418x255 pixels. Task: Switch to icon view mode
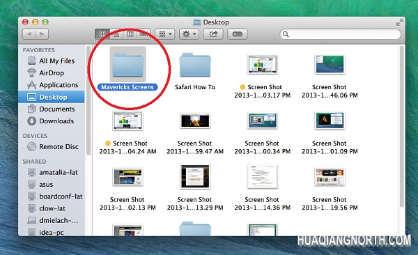[x=102, y=34]
